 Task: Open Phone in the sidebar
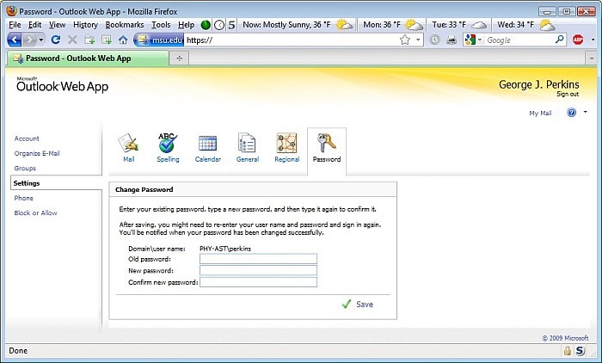click(23, 198)
